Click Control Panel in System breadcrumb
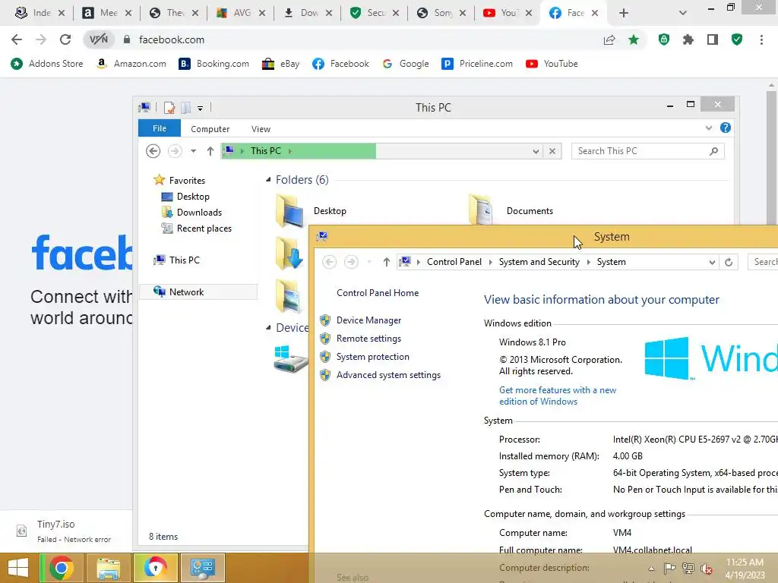The width and height of the screenshot is (778, 583). tap(454, 262)
